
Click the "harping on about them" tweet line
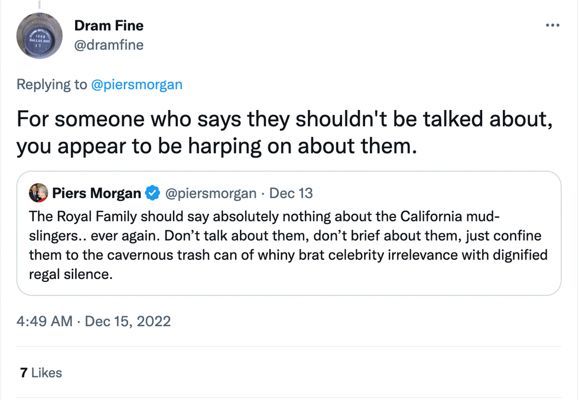pyautogui.click(x=216, y=147)
